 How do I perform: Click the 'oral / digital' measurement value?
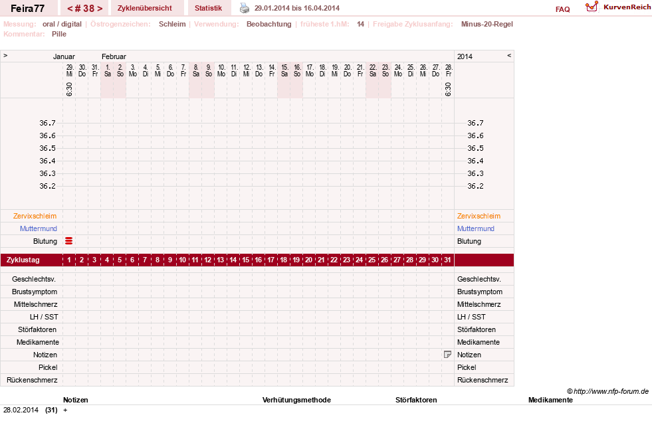click(62, 24)
